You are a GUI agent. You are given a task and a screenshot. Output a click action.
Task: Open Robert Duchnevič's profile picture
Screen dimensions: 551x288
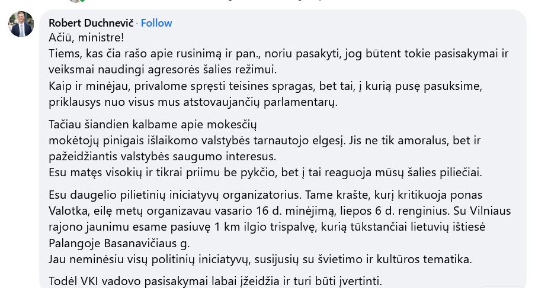[21, 24]
